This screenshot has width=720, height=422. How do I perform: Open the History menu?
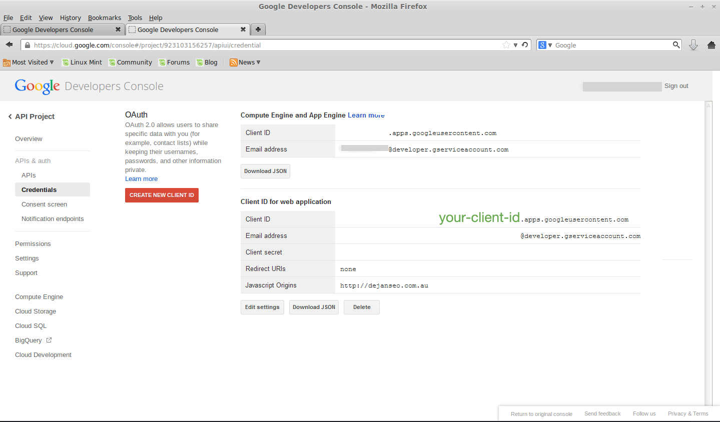70,17
